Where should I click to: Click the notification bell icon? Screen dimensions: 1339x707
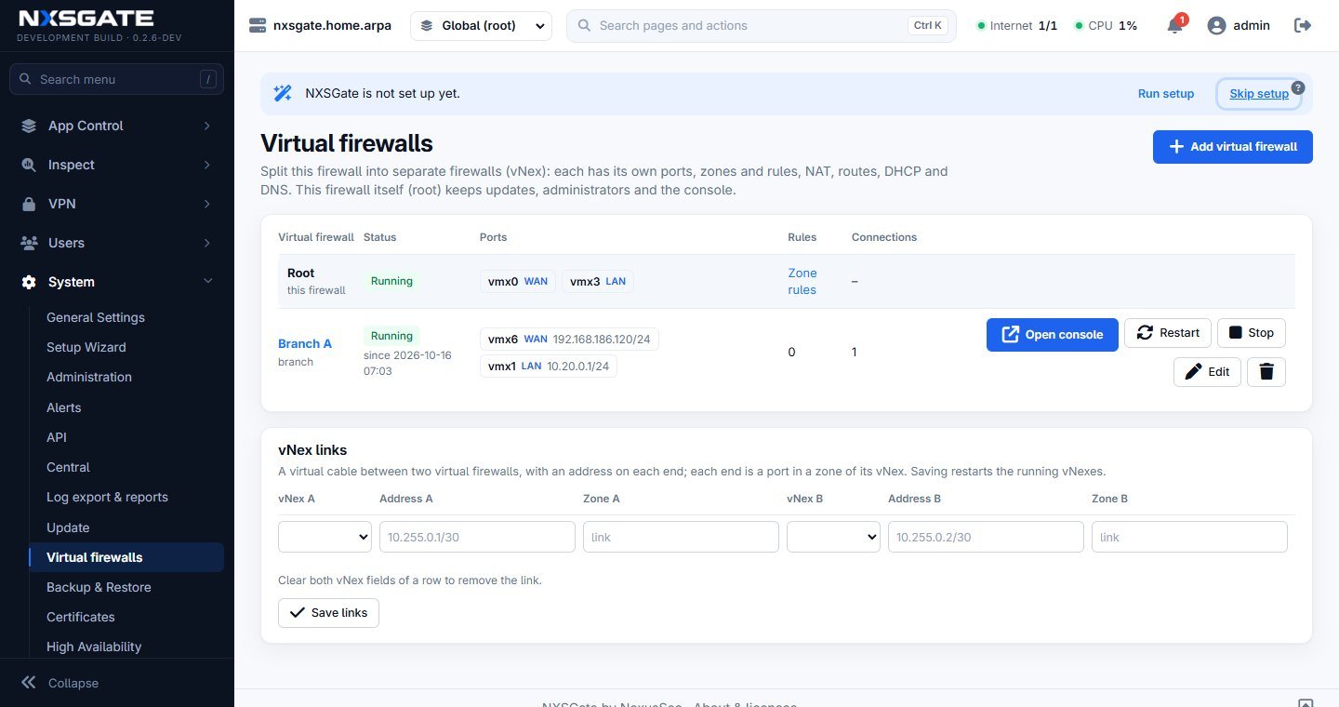coord(1174,26)
